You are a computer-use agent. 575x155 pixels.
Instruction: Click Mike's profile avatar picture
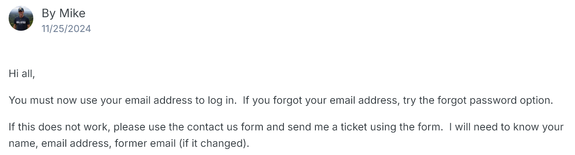[x=21, y=18]
